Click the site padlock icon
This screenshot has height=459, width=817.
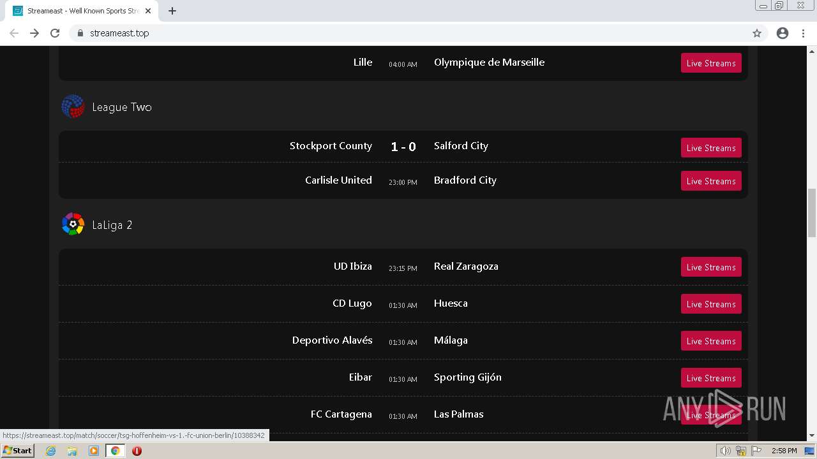(x=80, y=33)
